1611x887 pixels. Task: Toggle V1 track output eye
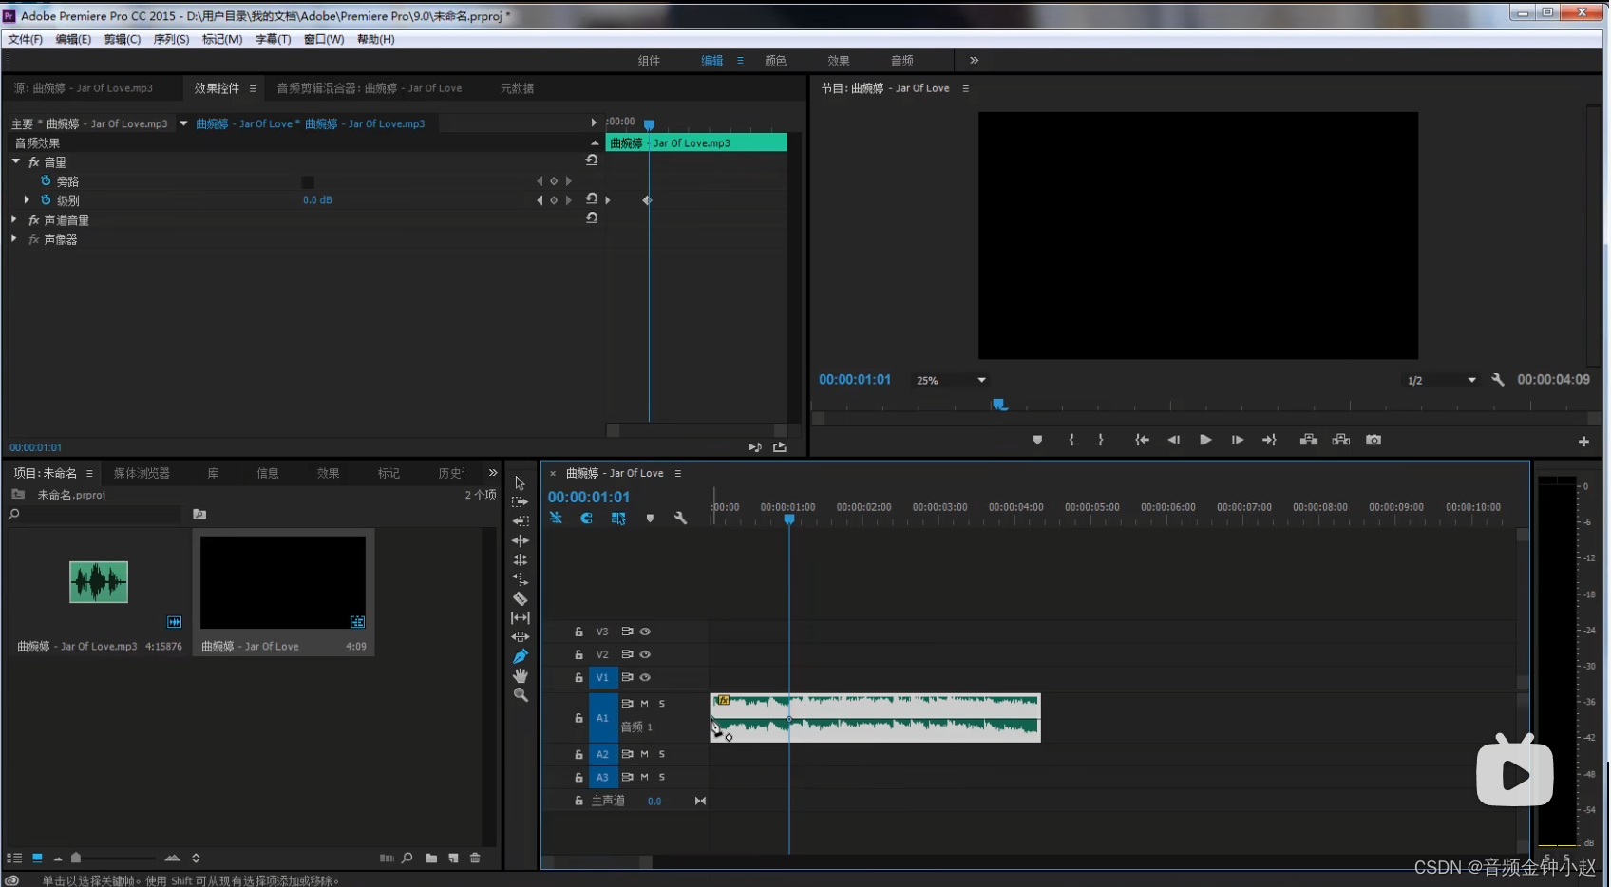coord(645,677)
